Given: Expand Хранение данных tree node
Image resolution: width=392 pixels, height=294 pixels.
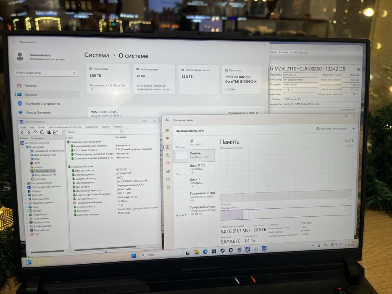Looking at the screenshot, I should tap(26, 203).
